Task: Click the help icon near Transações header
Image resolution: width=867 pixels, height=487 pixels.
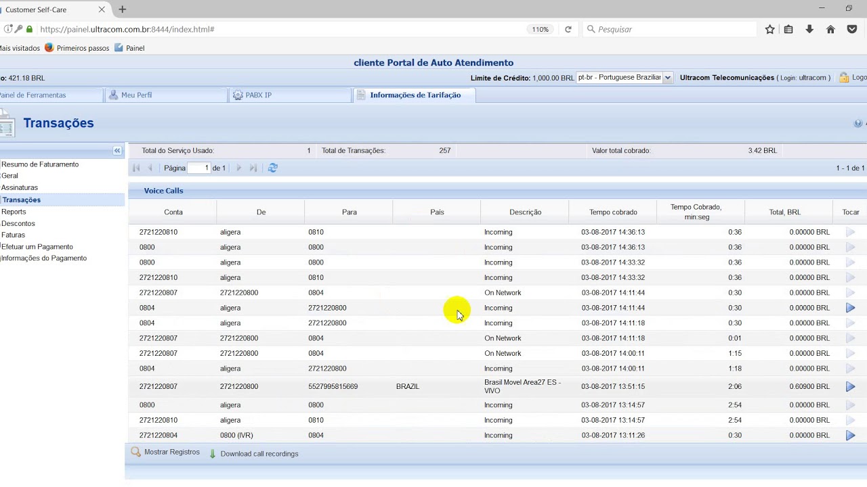Action: [x=858, y=123]
